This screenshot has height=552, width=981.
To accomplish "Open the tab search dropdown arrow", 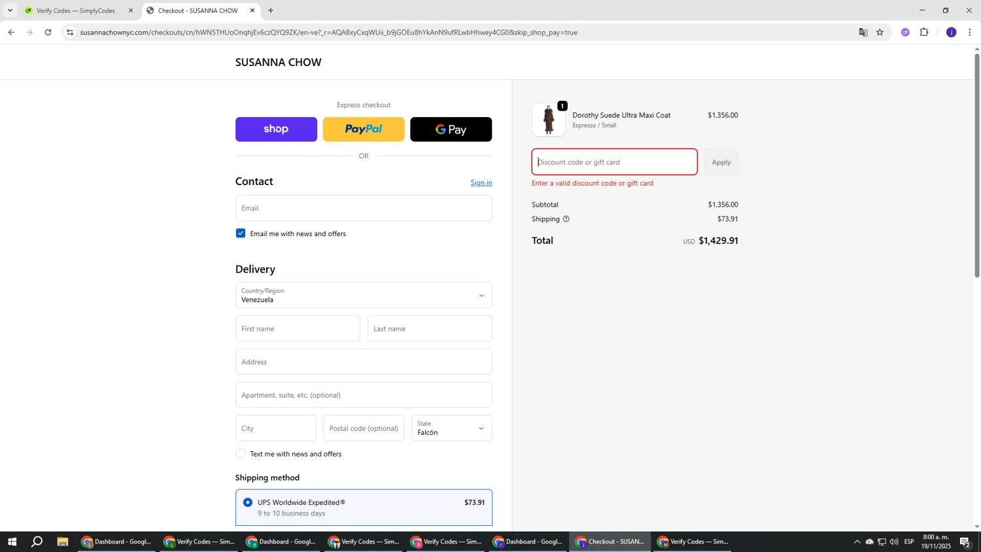I will (x=10, y=10).
